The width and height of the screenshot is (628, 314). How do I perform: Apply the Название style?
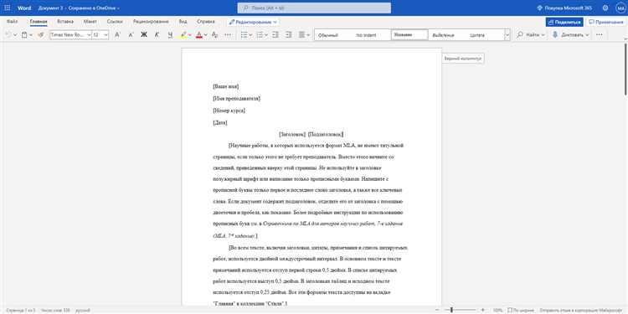(409, 35)
